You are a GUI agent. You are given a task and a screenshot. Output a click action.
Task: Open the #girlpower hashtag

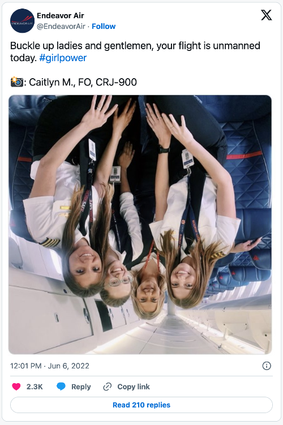pyautogui.click(x=63, y=58)
